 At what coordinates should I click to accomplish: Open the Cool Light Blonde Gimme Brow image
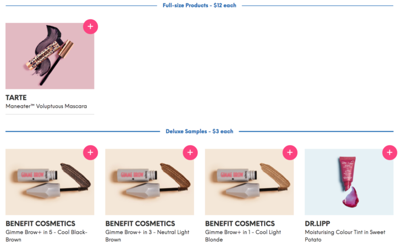(249, 182)
